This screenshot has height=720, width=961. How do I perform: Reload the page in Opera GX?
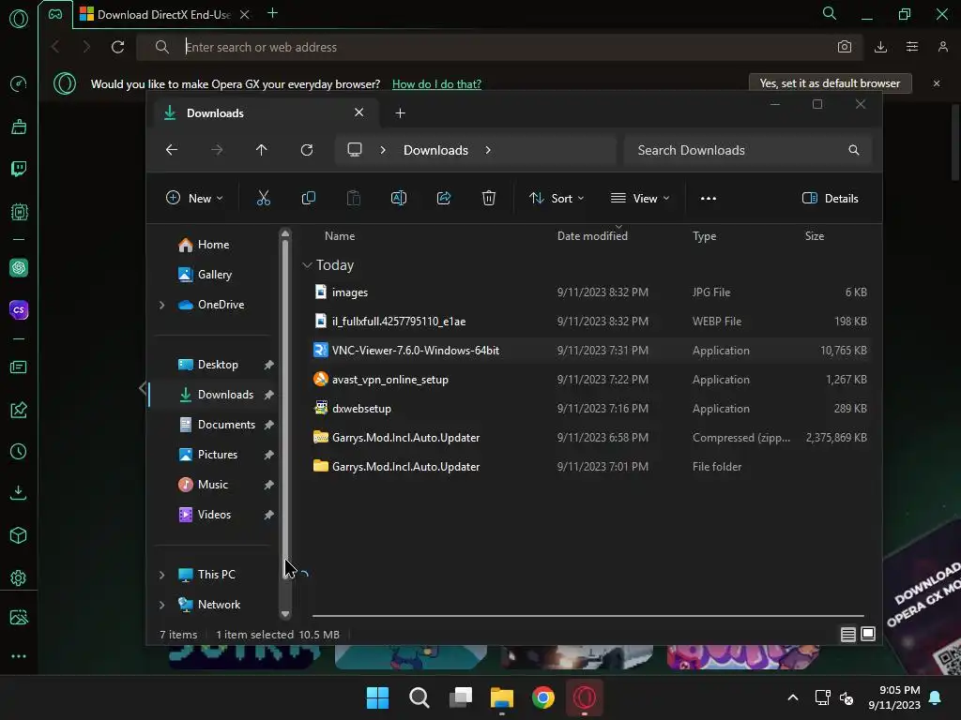(x=117, y=47)
